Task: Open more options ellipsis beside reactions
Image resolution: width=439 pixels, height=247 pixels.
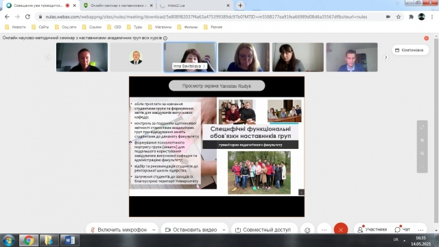Action: pos(324,230)
